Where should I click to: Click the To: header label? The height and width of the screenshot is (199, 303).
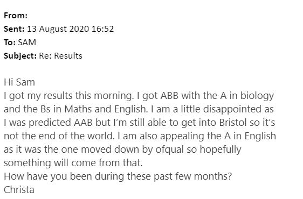click(10, 42)
